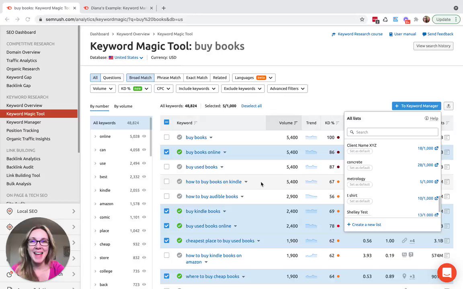Screen dimensions: 463x289
Task: Click Local SEO location icon
Action: 10,211
